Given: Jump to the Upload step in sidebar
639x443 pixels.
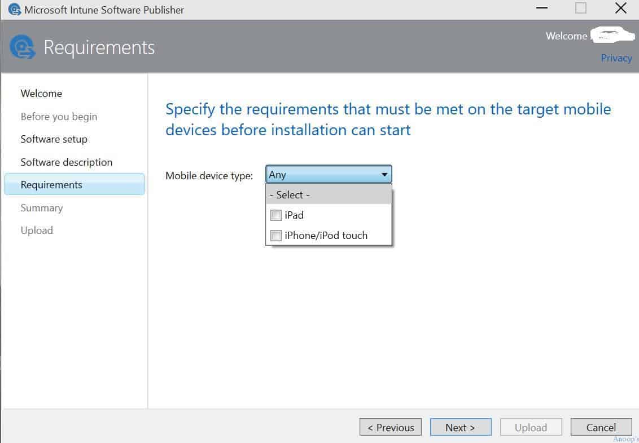Looking at the screenshot, I should click(x=37, y=231).
